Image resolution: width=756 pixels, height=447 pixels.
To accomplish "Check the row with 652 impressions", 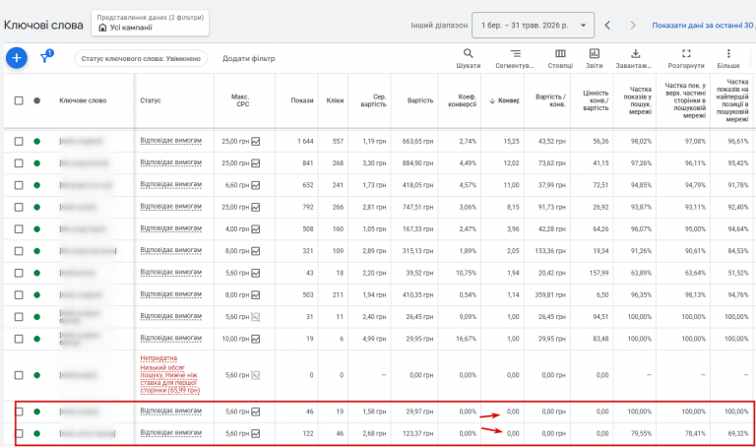I will point(19,185).
